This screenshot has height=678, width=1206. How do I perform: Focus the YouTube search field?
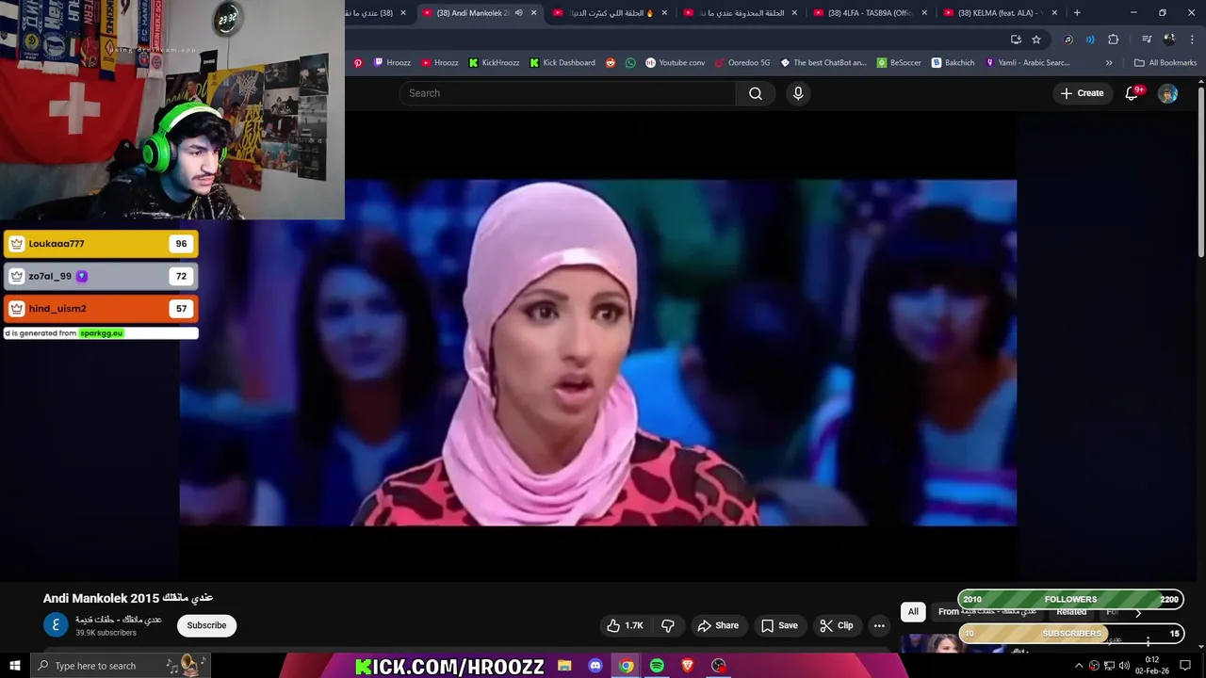pos(567,93)
